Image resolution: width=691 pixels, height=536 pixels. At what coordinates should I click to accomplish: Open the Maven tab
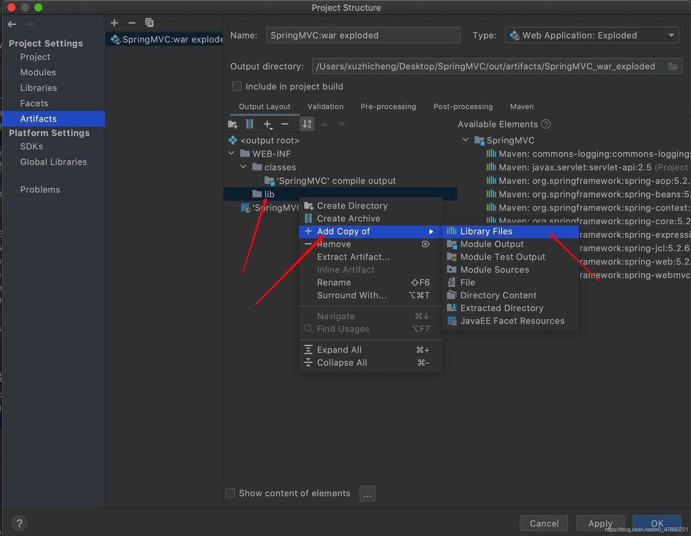click(x=522, y=106)
